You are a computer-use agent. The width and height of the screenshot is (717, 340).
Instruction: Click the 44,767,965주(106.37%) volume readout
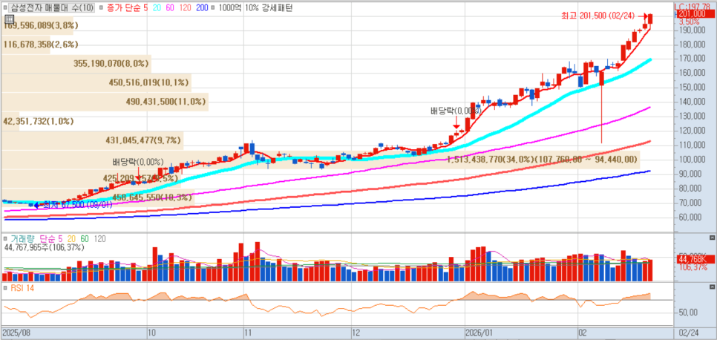click(45, 247)
